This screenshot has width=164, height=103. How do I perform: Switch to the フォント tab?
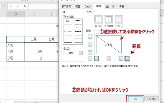[x=88, y=7]
